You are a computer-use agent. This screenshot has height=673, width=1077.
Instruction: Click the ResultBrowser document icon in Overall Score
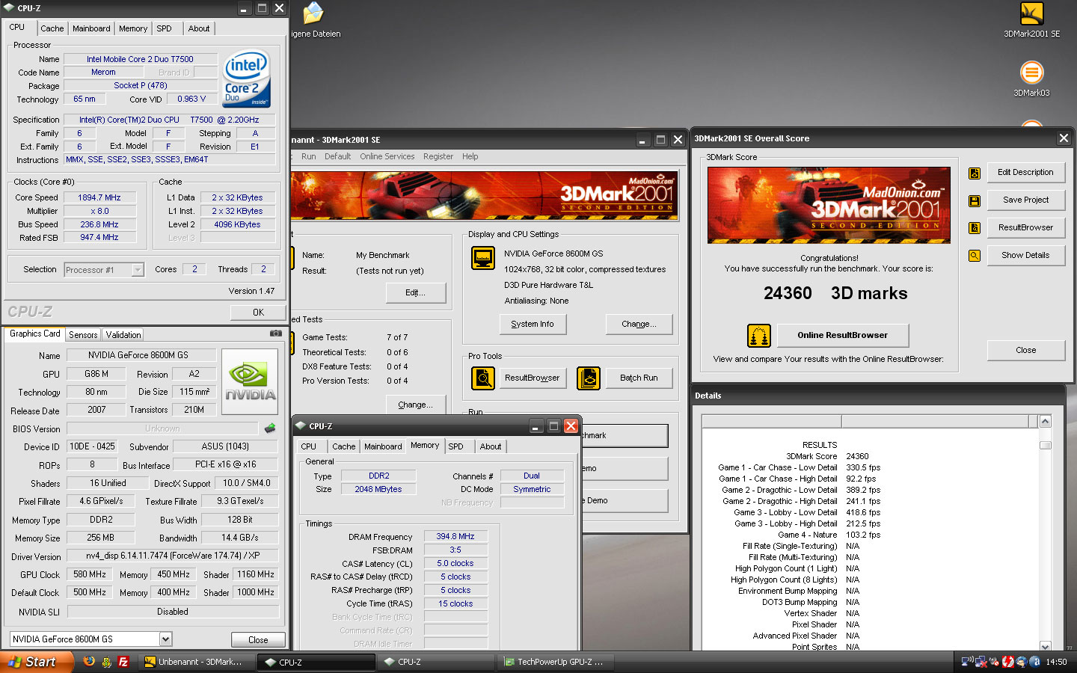click(x=975, y=228)
